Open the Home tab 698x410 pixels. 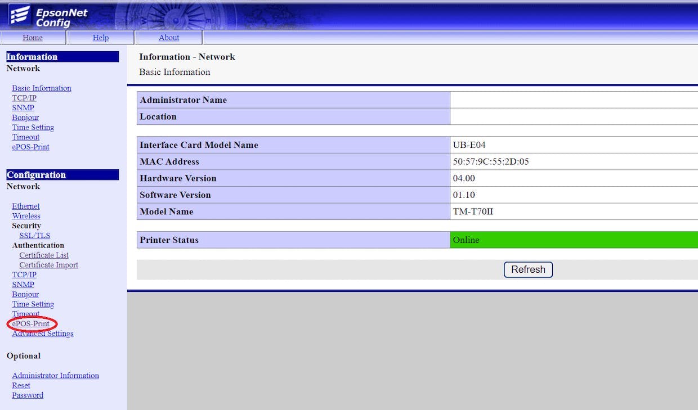pyautogui.click(x=33, y=38)
